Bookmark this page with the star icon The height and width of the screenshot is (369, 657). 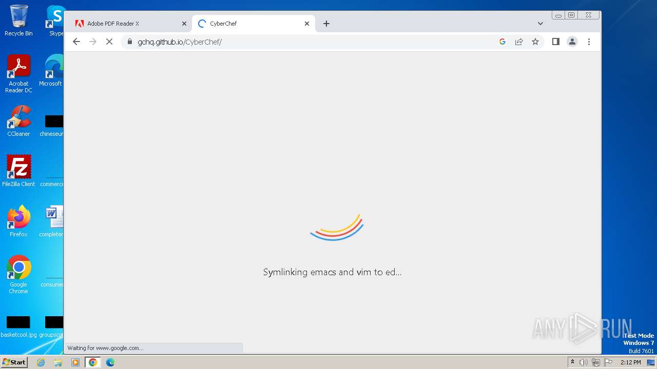535,42
